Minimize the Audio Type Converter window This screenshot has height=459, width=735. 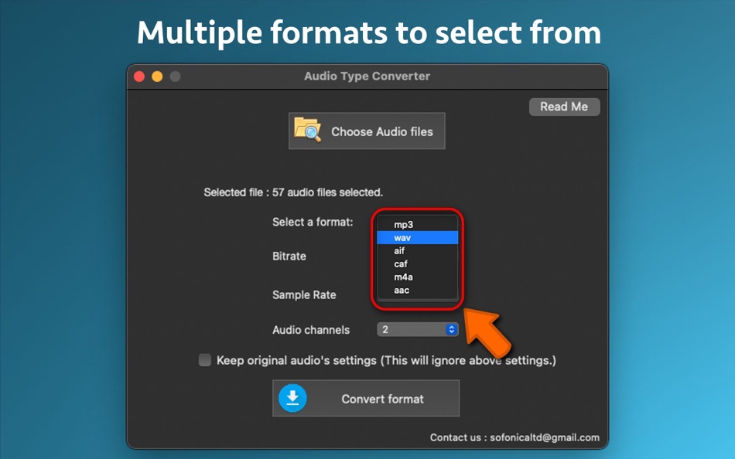156,76
